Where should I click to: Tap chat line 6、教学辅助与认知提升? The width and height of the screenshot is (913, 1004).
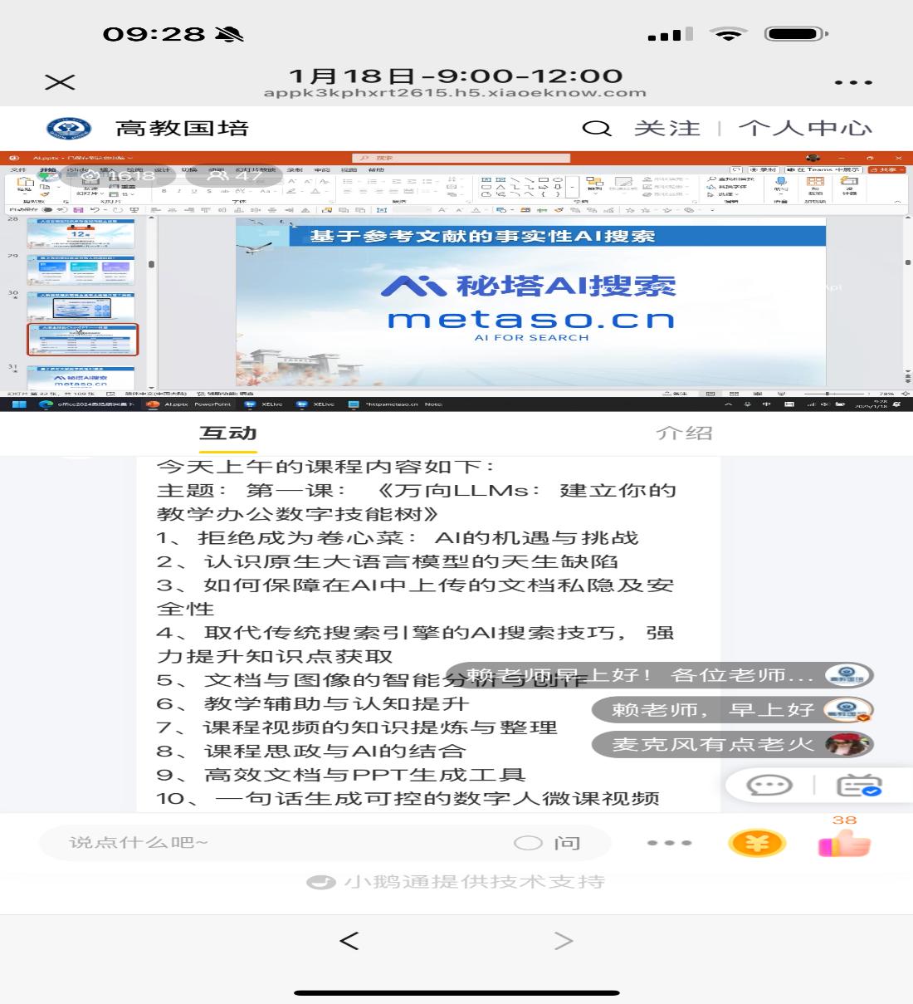point(313,703)
